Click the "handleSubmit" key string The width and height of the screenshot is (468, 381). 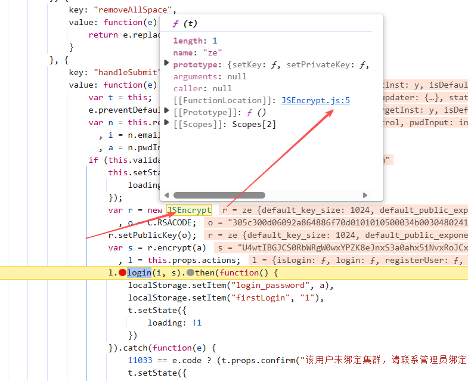click(x=127, y=73)
